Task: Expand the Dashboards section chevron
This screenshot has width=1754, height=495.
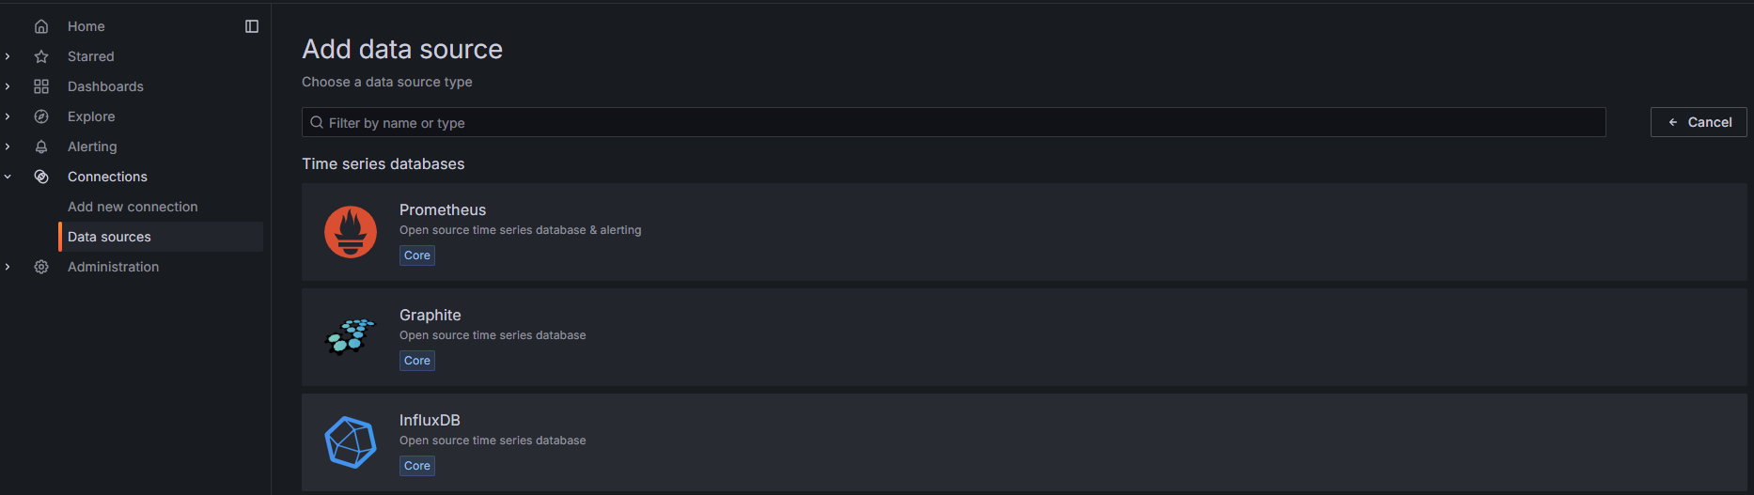Action: point(8,86)
